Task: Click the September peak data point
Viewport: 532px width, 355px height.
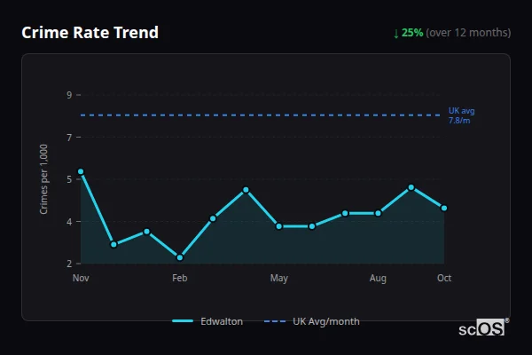Action: click(411, 187)
